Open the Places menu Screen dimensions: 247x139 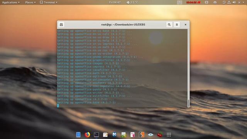(30, 2)
